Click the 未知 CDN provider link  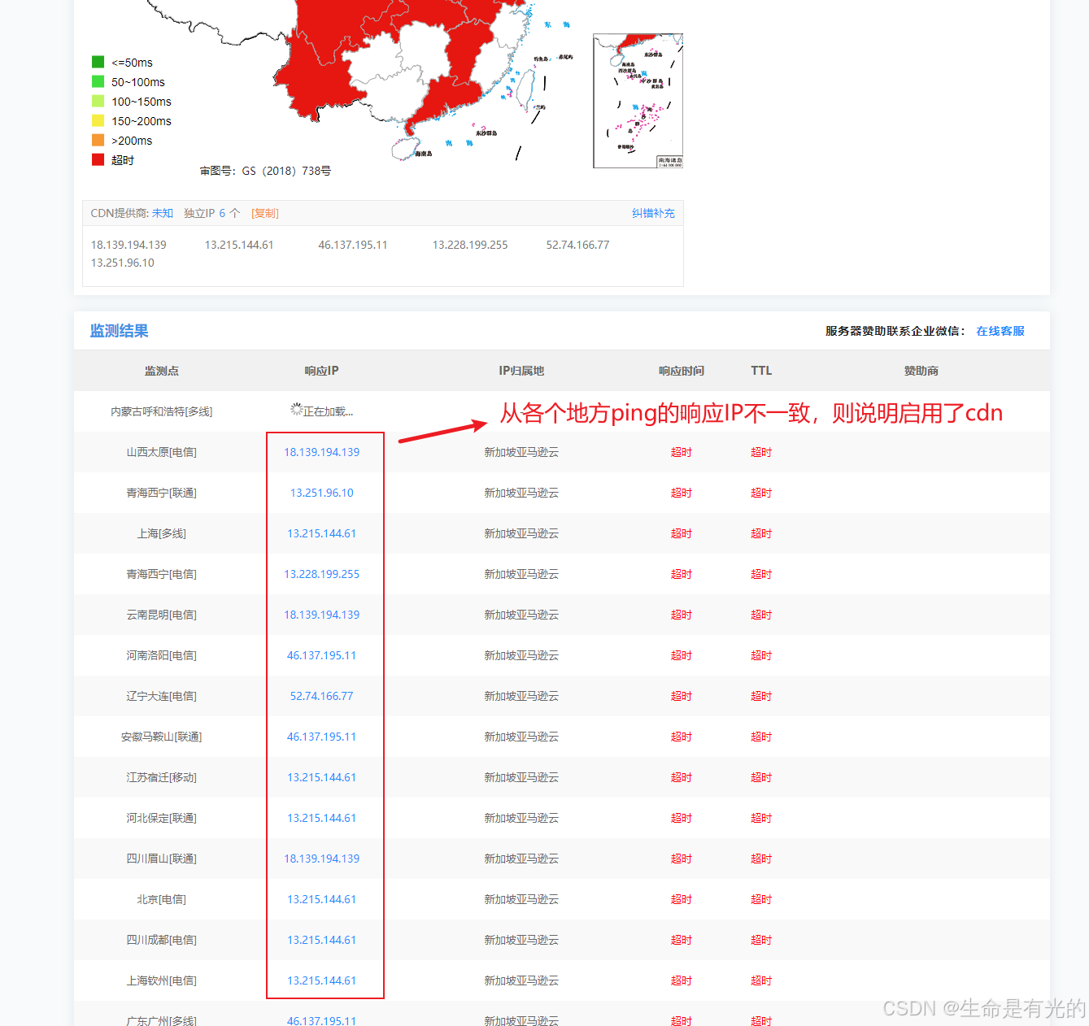click(x=162, y=212)
